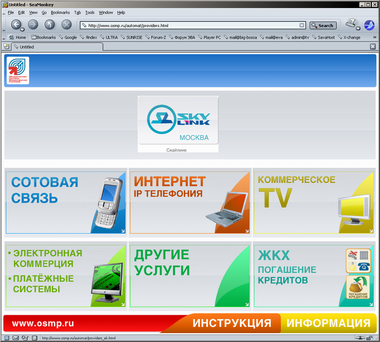Screen dimensions: 380x342
Task: Open the Яndex bookmark
Action: (x=88, y=37)
